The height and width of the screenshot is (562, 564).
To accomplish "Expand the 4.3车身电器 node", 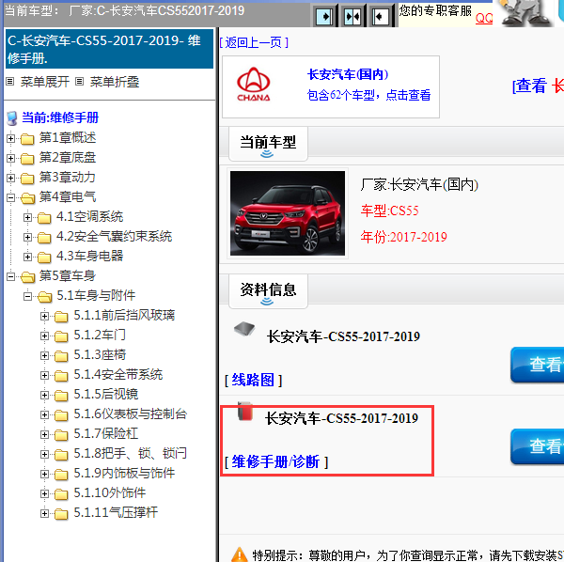I will click(27, 257).
